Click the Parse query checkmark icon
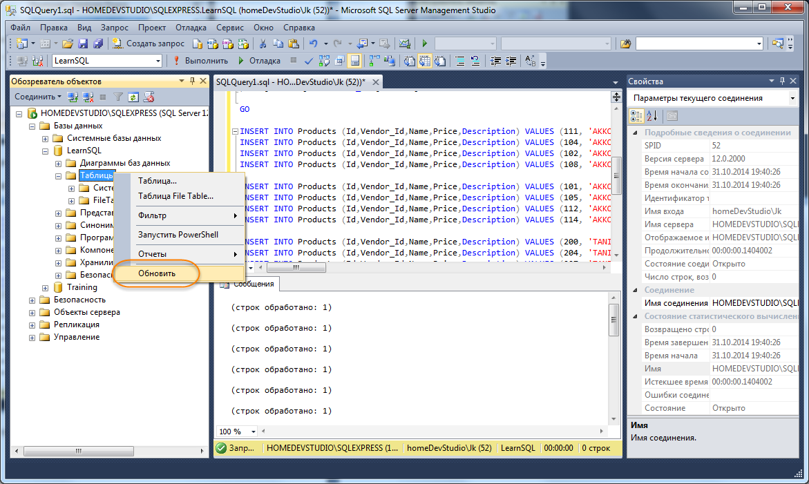 309,61
